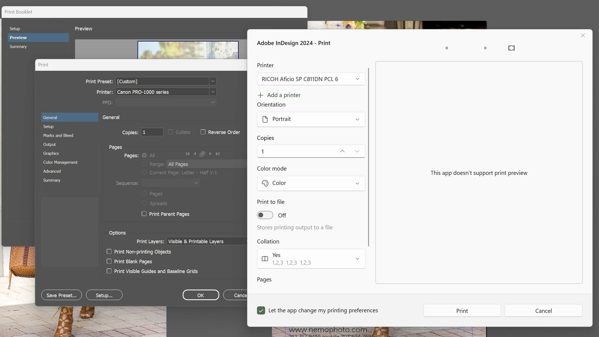Expand the Color mode dropdown

311,183
